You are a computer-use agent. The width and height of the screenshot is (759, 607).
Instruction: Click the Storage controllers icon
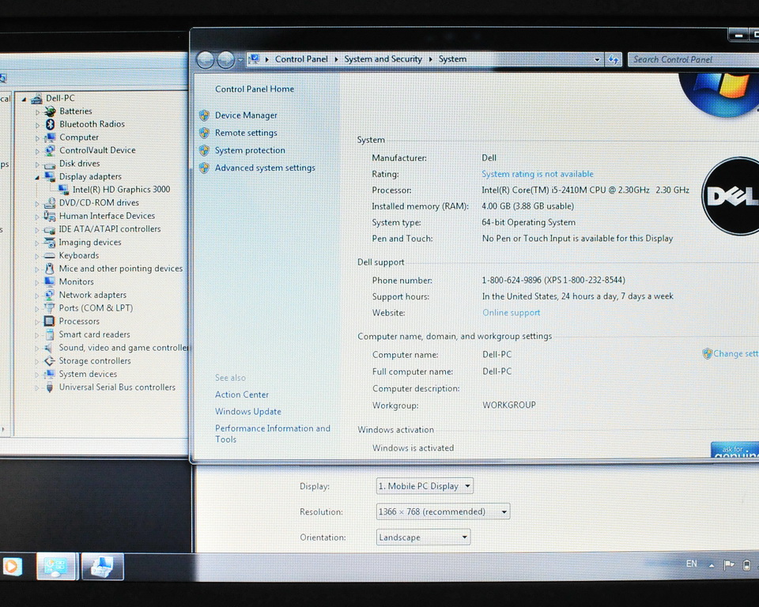(49, 361)
